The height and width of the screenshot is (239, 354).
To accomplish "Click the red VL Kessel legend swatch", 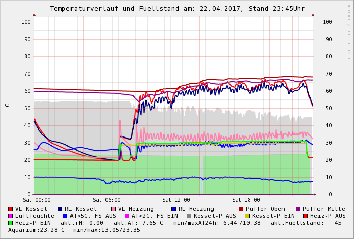I will (11, 209).
